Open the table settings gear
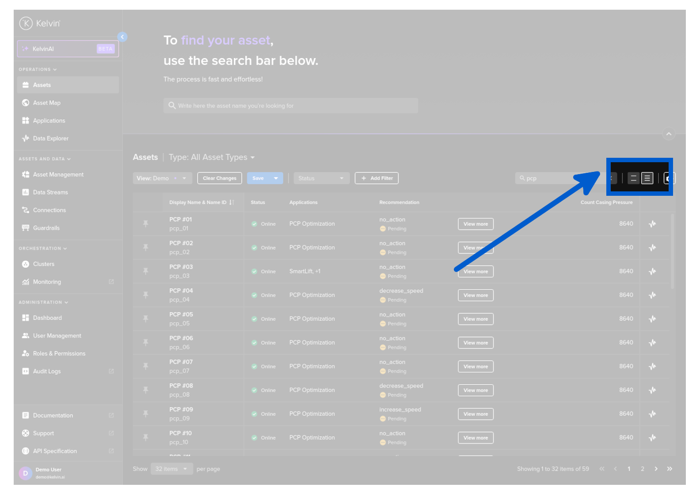The height and width of the screenshot is (495, 700). pyautogui.click(x=669, y=179)
